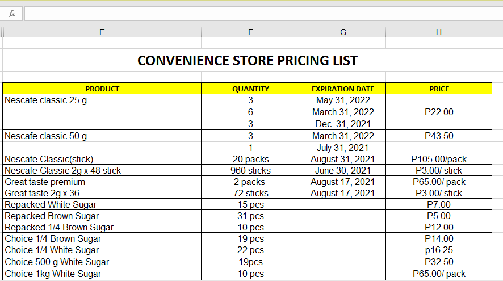Click the insert function fx icon
The width and height of the screenshot is (503, 281).
pyautogui.click(x=12, y=13)
